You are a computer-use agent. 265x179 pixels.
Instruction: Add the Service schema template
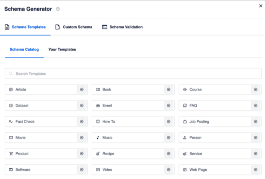click(256, 154)
